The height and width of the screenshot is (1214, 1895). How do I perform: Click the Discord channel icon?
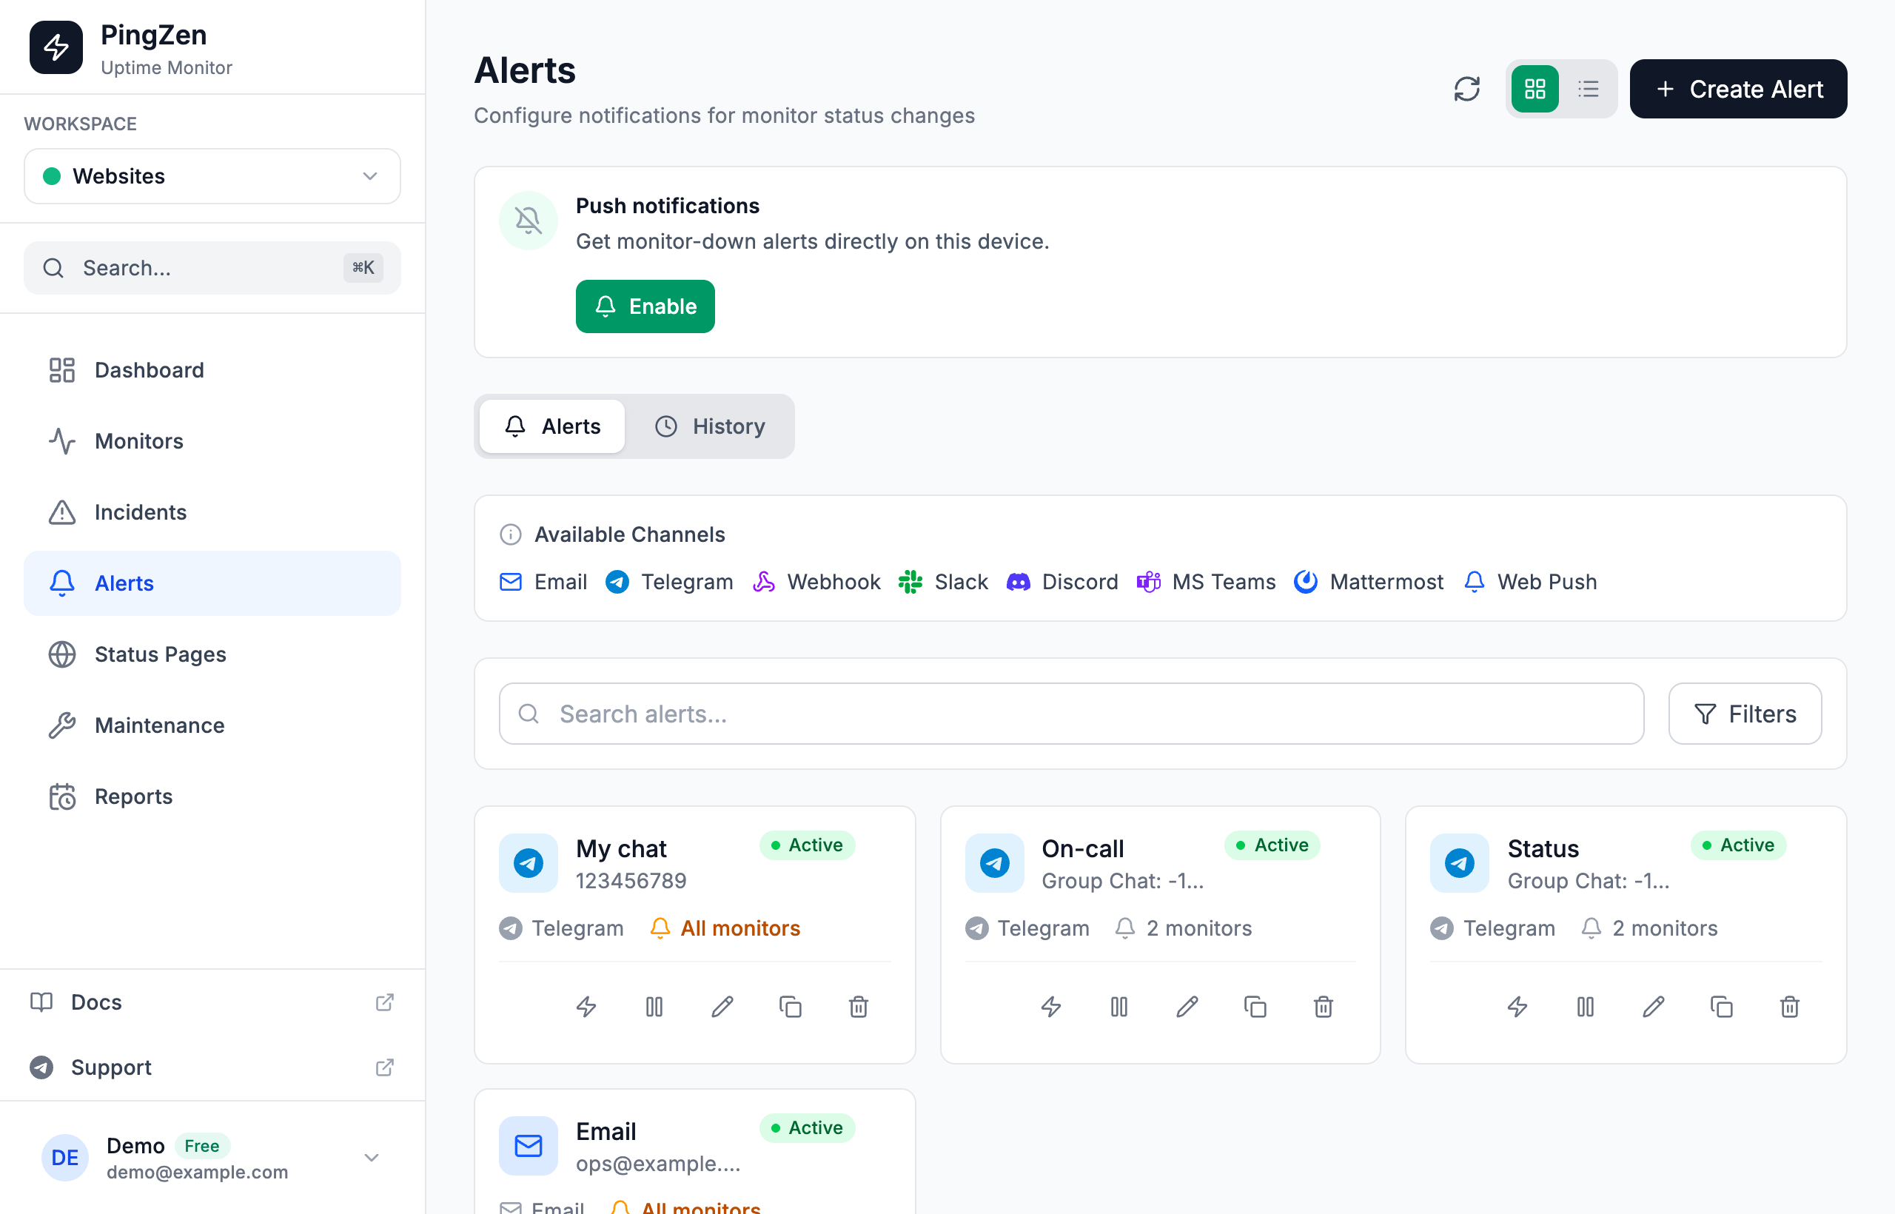point(1018,581)
